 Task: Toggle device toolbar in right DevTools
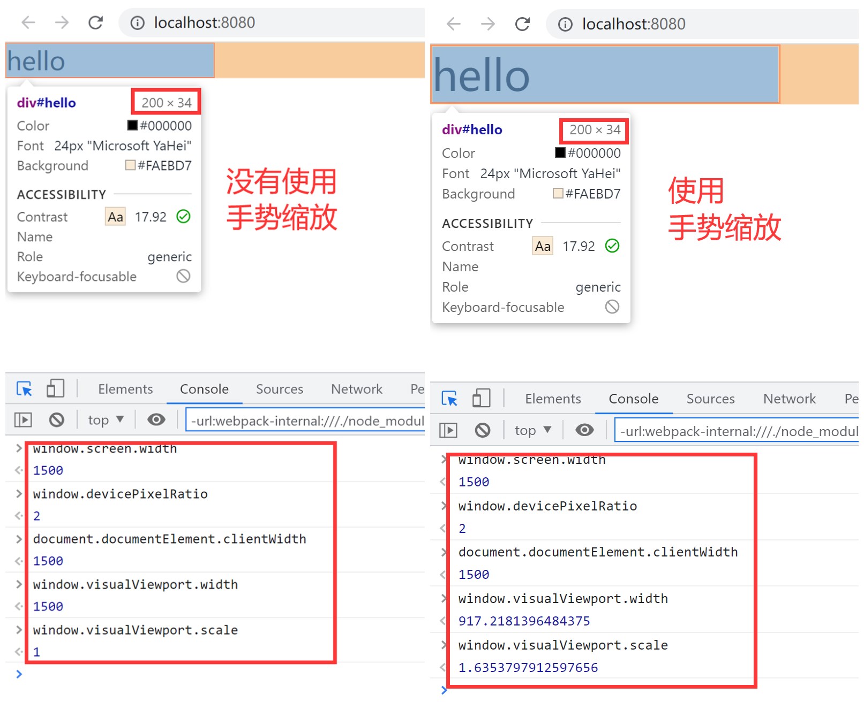[481, 398]
